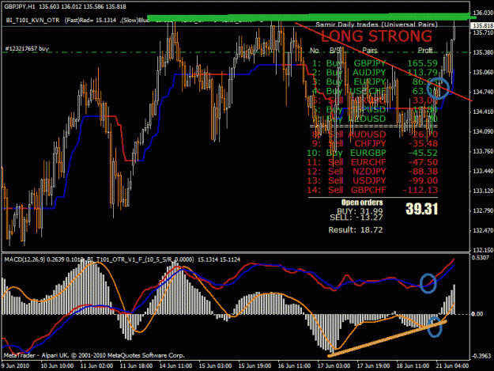
Task: Click the 16 Jun 11:00 time label
Action: click(x=294, y=366)
